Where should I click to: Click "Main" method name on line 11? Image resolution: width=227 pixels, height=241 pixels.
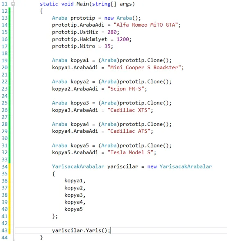(83, 4)
